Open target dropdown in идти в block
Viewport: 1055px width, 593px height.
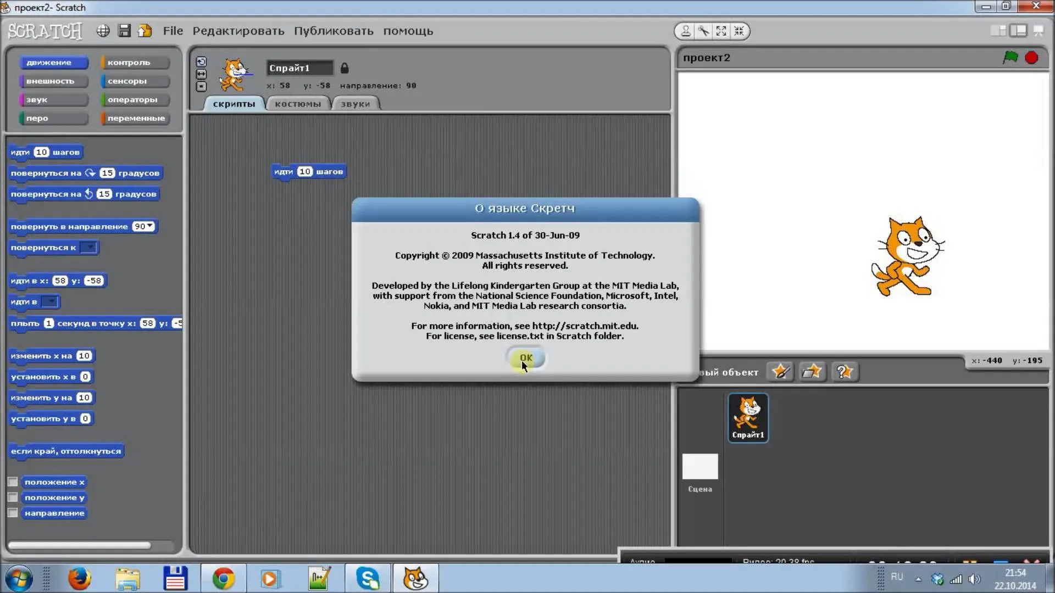[49, 301]
